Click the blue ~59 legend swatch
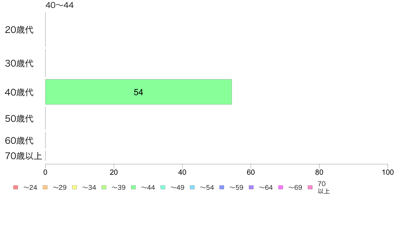This screenshot has width=397, height=245. point(222,187)
